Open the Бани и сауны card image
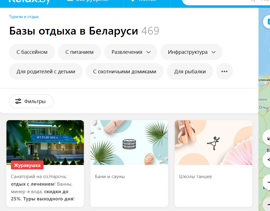The height and width of the screenshot is (211, 270). coord(129,142)
